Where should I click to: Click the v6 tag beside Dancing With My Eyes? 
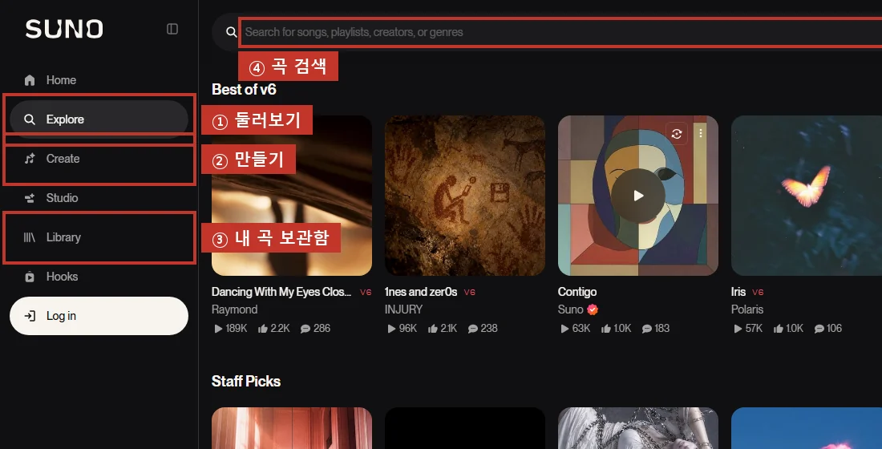(x=366, y=292)
